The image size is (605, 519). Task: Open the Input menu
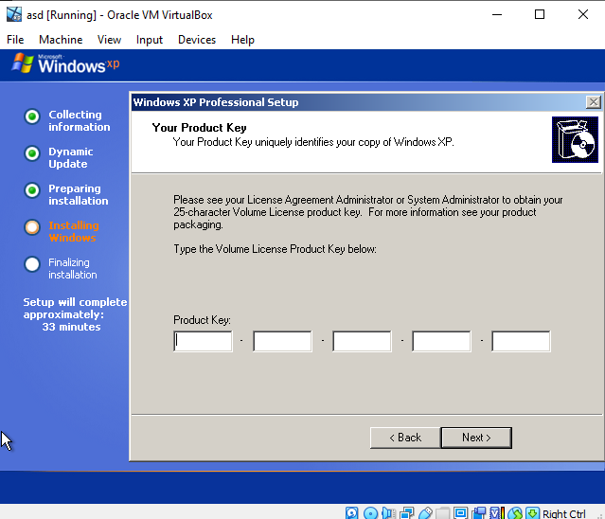click(x=150, y=40)
